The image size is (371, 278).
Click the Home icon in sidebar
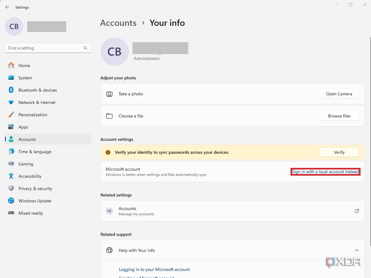click(x=11, y=66)
